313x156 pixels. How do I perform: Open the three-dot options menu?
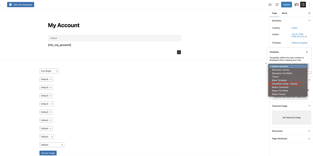point(309,5)
